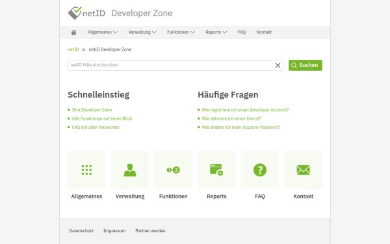Open Impressum in the footer
Image resolution: width=390 pixels, height=244 pixels.
click(x=114, y=231)
